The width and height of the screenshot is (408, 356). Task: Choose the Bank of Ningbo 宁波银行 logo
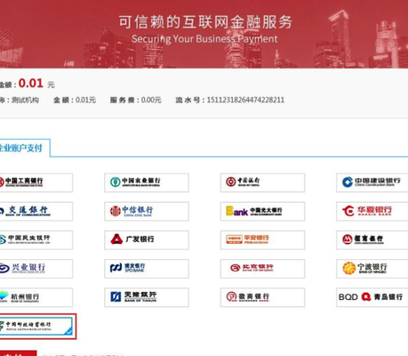click(372, 269)
